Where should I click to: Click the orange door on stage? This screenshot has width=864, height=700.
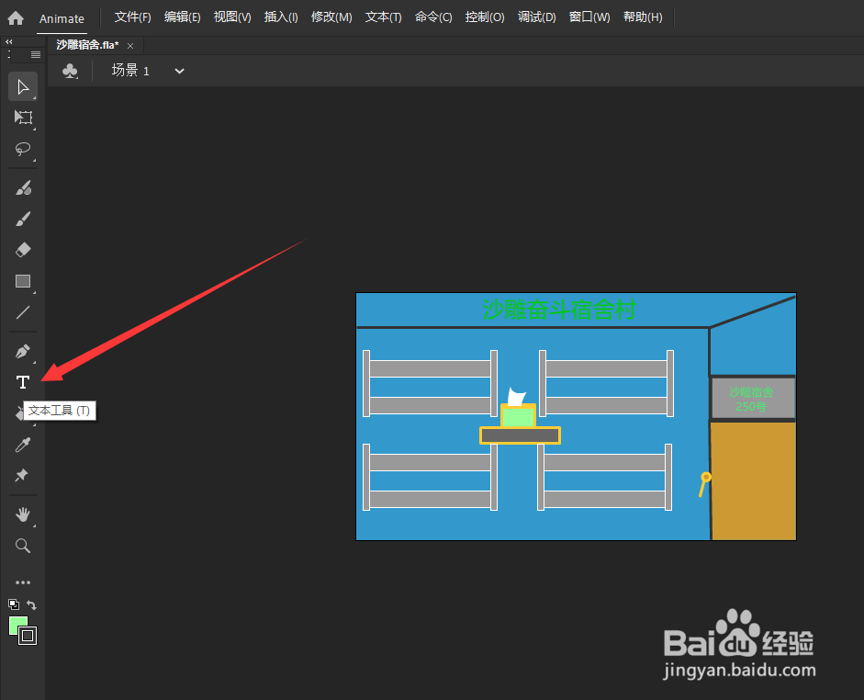[753, 481]
